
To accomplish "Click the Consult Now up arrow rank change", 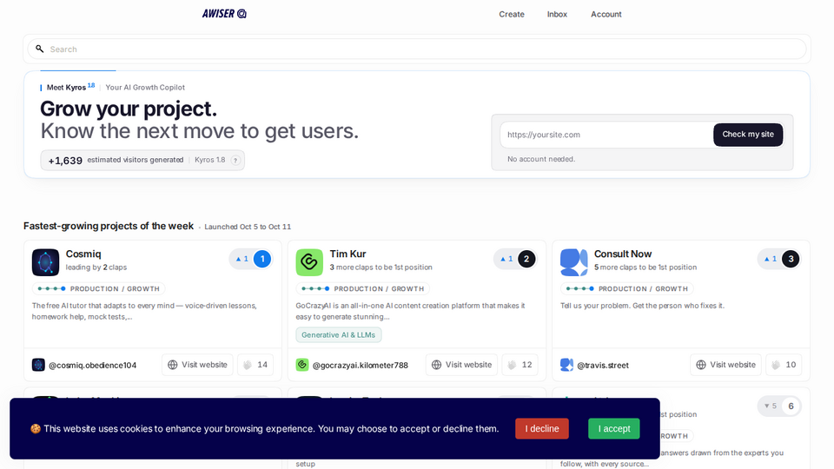I will click(x=771, y=259).
